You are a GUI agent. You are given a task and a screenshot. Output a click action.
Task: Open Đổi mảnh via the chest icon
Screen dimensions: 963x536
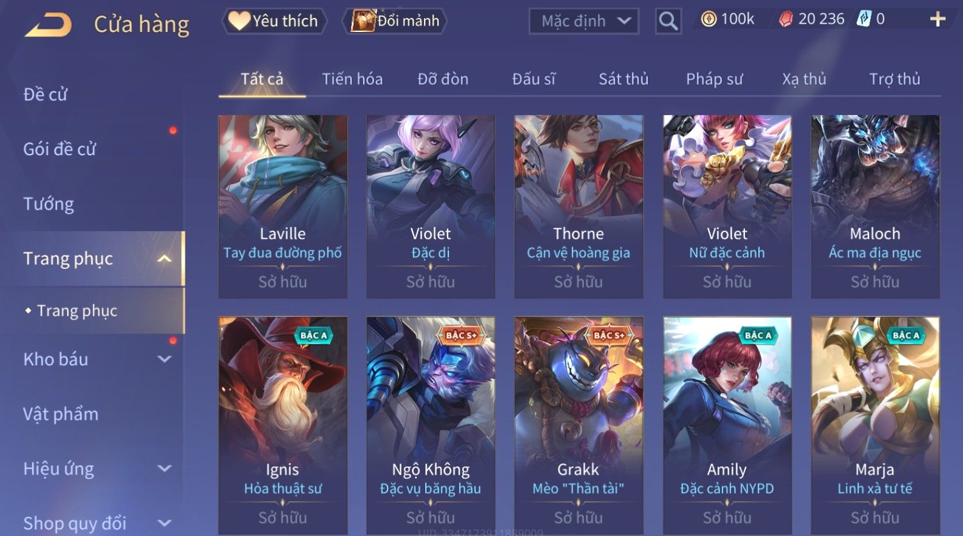[x=363, y=21]
